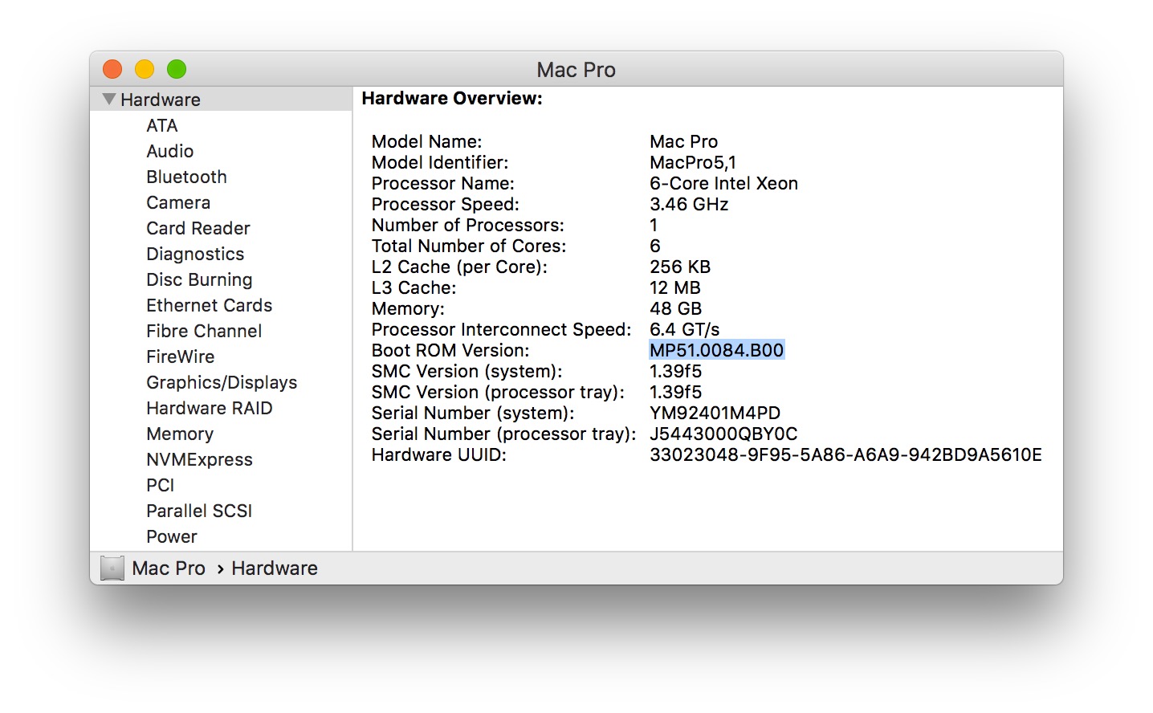Open the ATA sidebar item
Viewport: 1153px width, 713px height.
(162, 125)
